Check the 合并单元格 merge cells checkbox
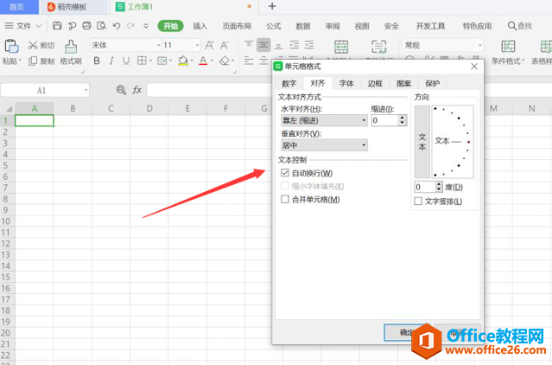552x365 pixels. 285,200
